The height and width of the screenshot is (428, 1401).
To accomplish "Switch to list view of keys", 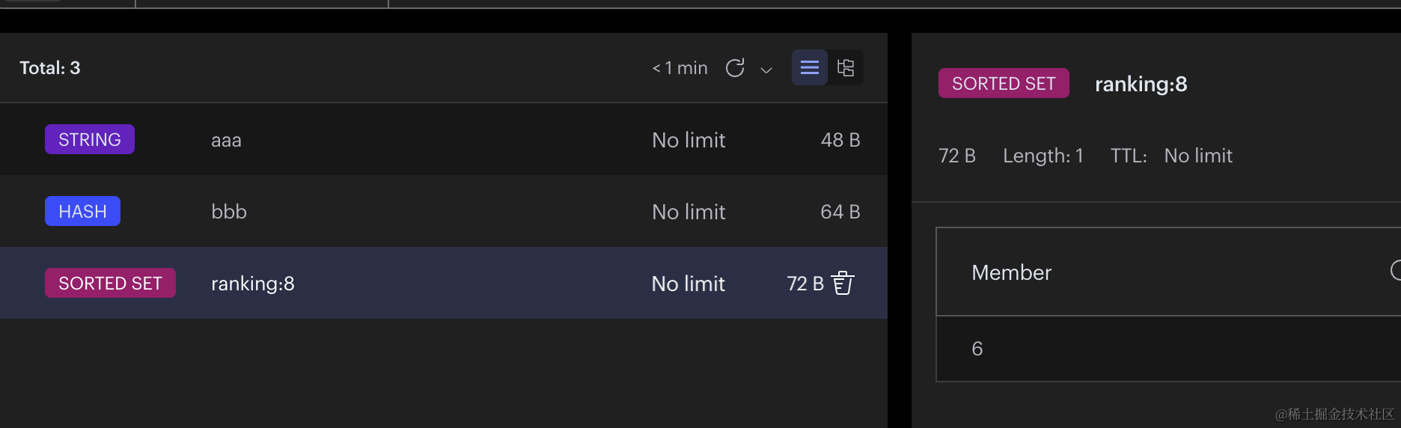I will coord(810,68).
